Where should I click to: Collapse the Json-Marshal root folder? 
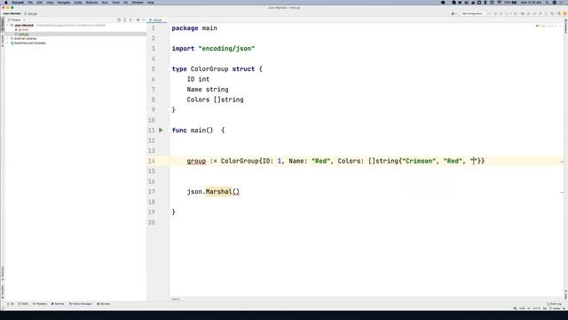[x=8, y=26]
